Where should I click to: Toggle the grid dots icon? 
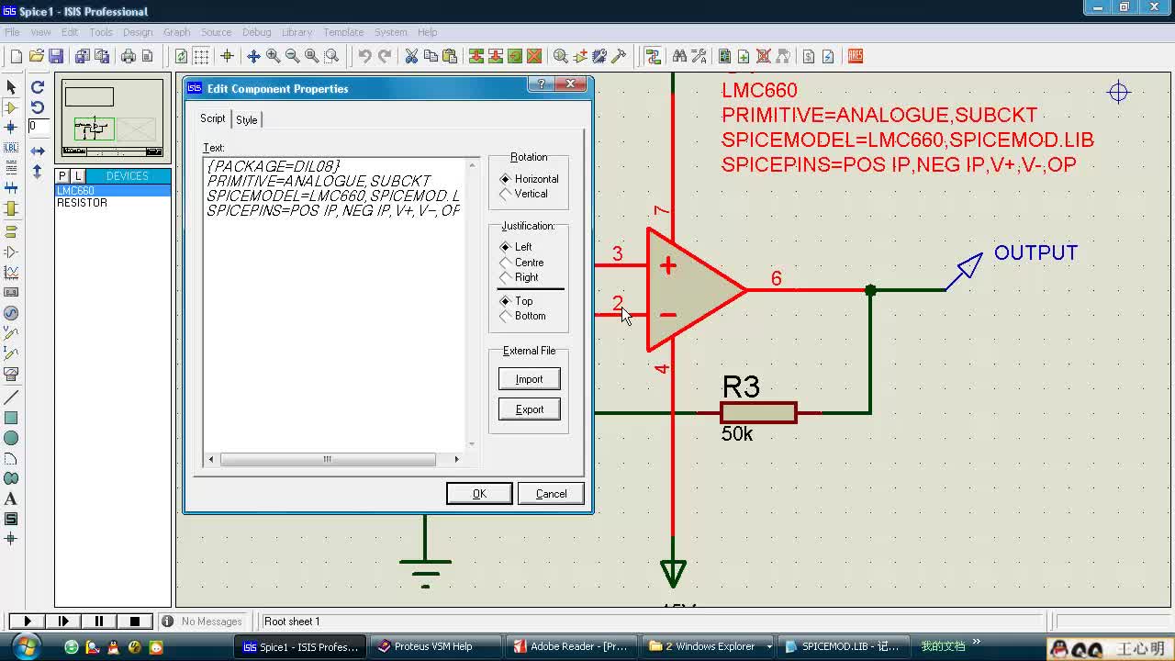(x=201, y=56)
